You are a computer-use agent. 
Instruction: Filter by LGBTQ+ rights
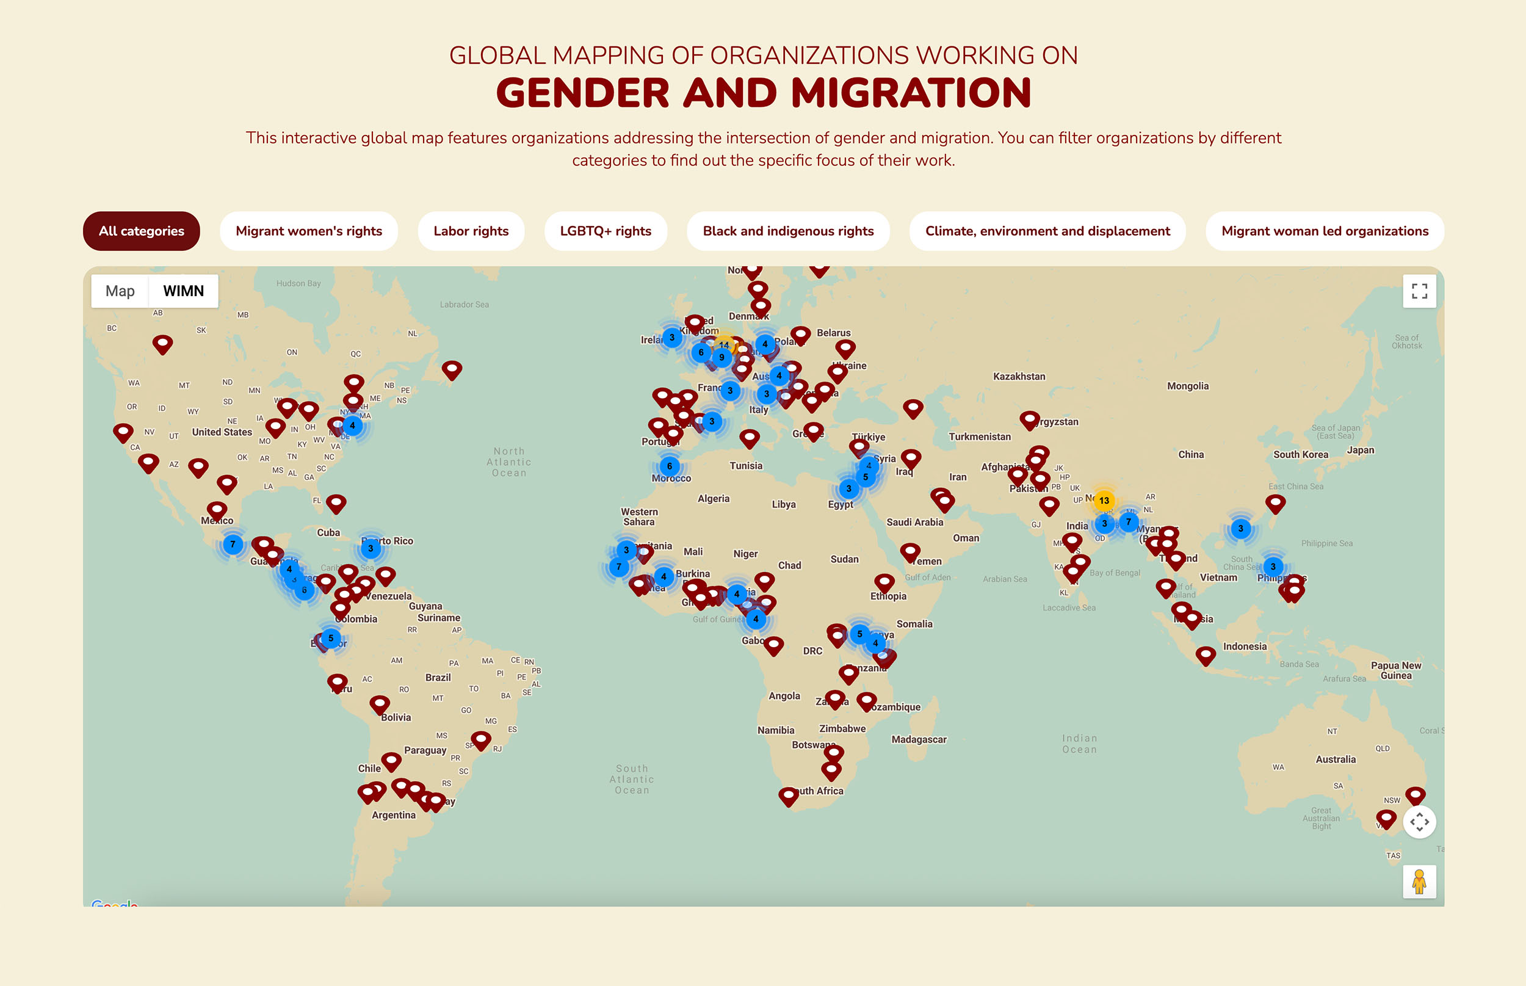(x=606, y=231)
